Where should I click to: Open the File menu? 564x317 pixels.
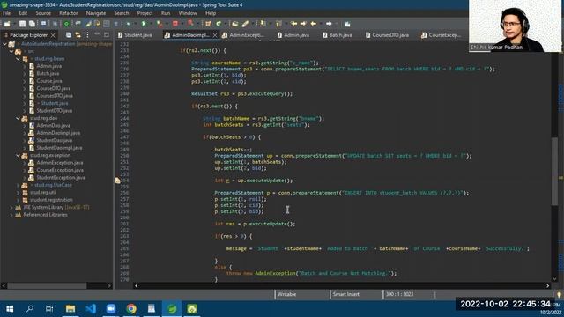(6, 13)
